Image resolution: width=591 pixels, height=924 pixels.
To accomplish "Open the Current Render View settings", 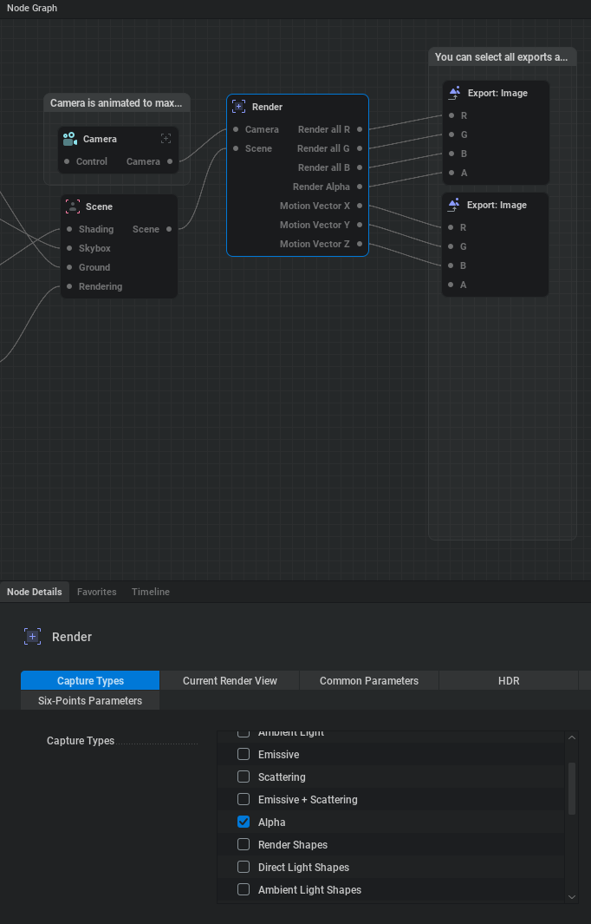I will [229, 680].
